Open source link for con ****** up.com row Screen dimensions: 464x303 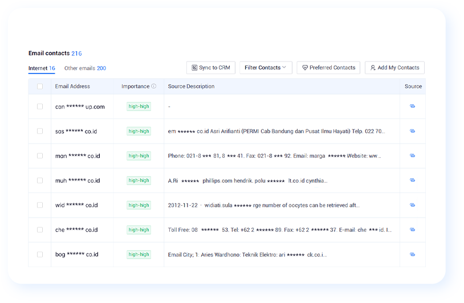(x=412, y=106)
